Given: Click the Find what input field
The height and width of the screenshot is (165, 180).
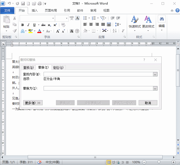Looking at the screenshot, I should click(98, 74).
